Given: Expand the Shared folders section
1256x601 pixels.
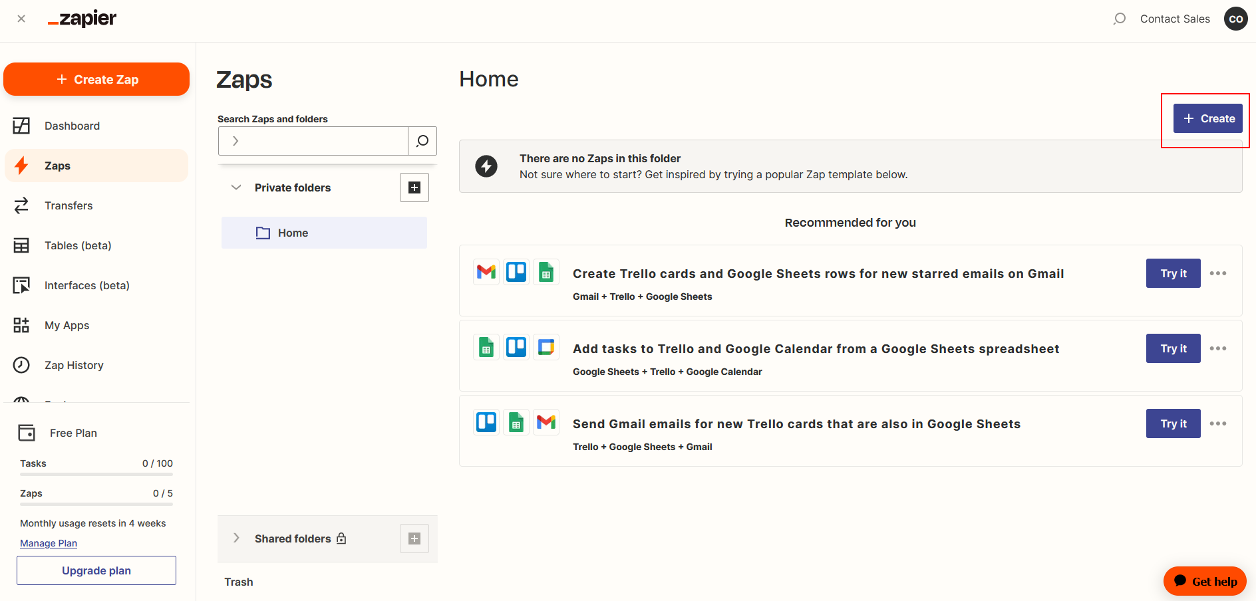Looking at the screenshot, I should (x=236, y=539).
